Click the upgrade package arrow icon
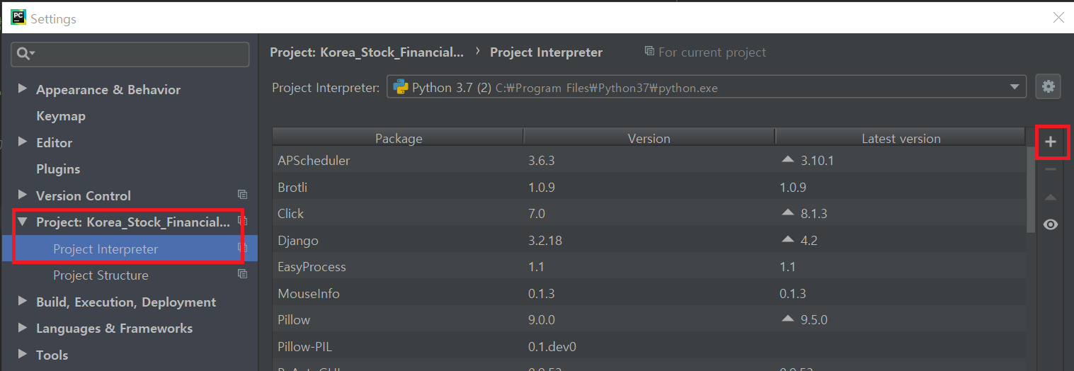This screenshot has height=371, width=1074. coord(1051,197)
